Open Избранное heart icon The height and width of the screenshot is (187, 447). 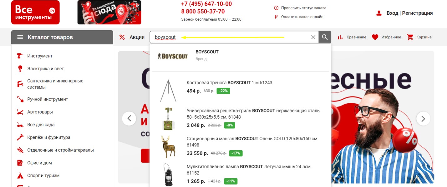click(x=375, y=37)
